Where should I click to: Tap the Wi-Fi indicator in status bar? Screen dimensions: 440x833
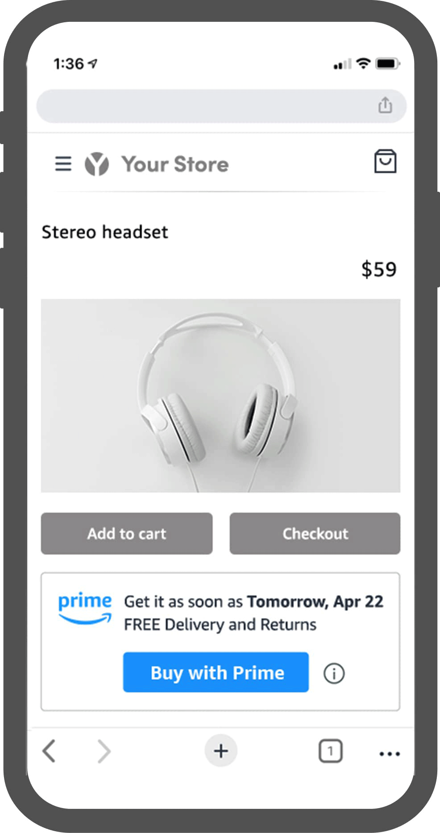[363, 63]
